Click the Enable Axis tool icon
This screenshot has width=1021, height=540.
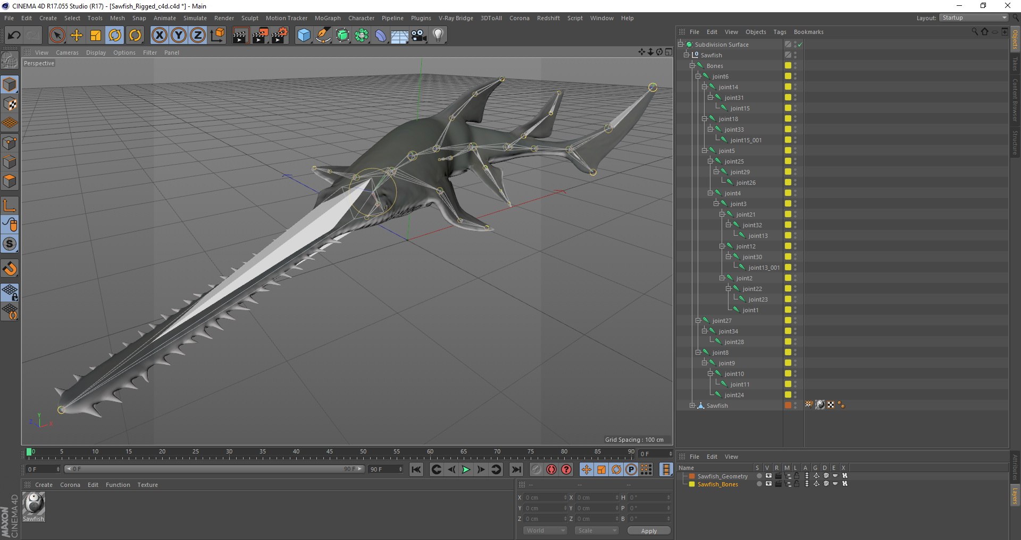(10, 205)
